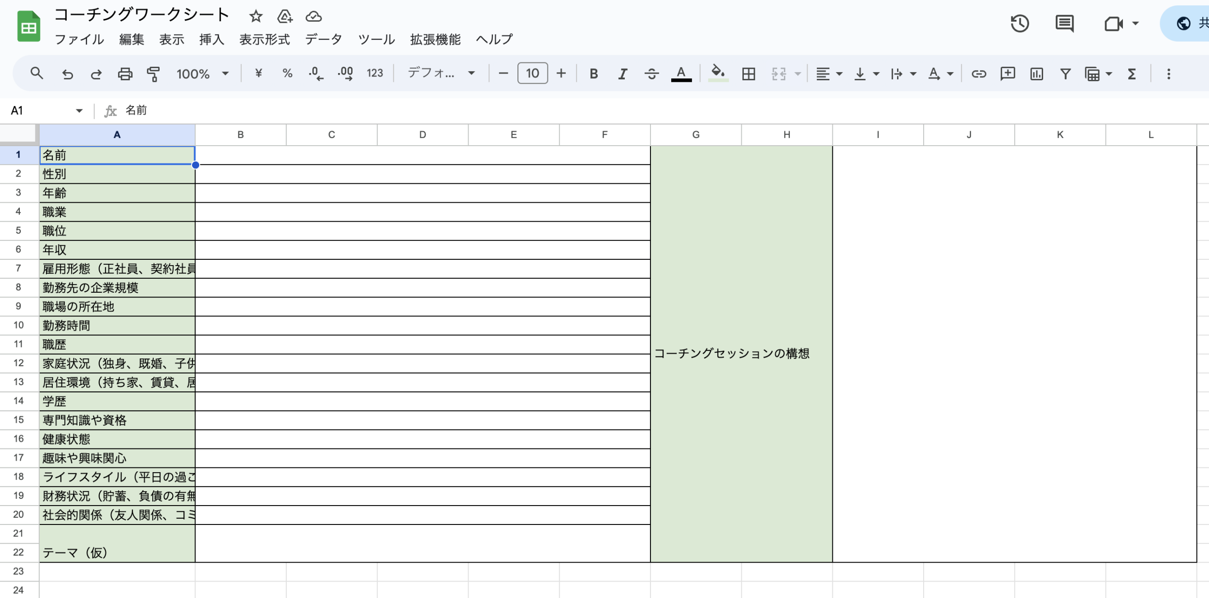Toggle italic formatting

[622, 74]
